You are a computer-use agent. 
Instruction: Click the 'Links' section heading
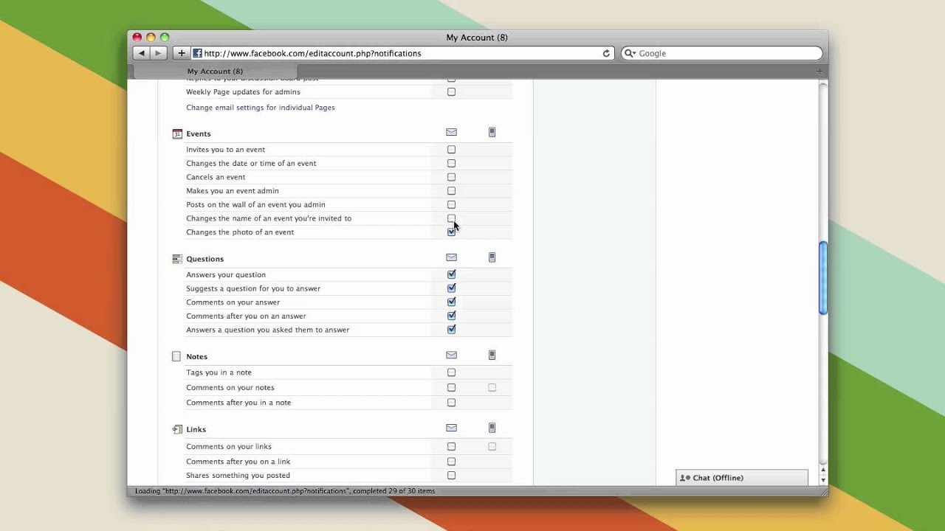196,430
